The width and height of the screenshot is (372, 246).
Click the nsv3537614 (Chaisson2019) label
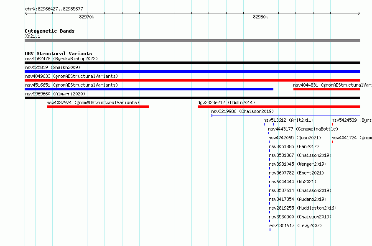300,190
